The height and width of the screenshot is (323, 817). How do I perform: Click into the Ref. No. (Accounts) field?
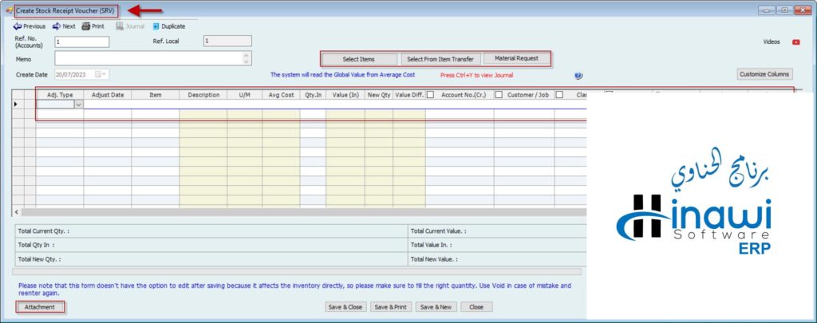(81, 41)
